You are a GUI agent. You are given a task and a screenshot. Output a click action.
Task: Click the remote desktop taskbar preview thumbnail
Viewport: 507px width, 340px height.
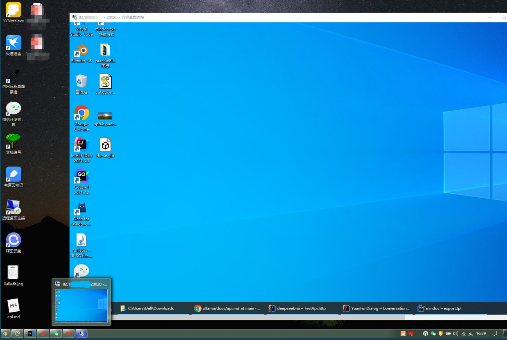tap(81, 305)
